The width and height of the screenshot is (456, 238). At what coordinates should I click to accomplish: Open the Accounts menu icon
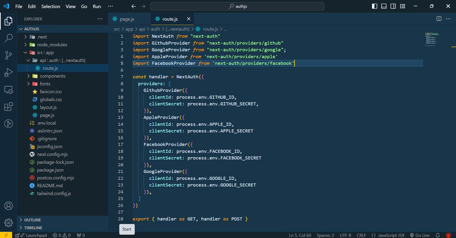click(x=8, y=206)
